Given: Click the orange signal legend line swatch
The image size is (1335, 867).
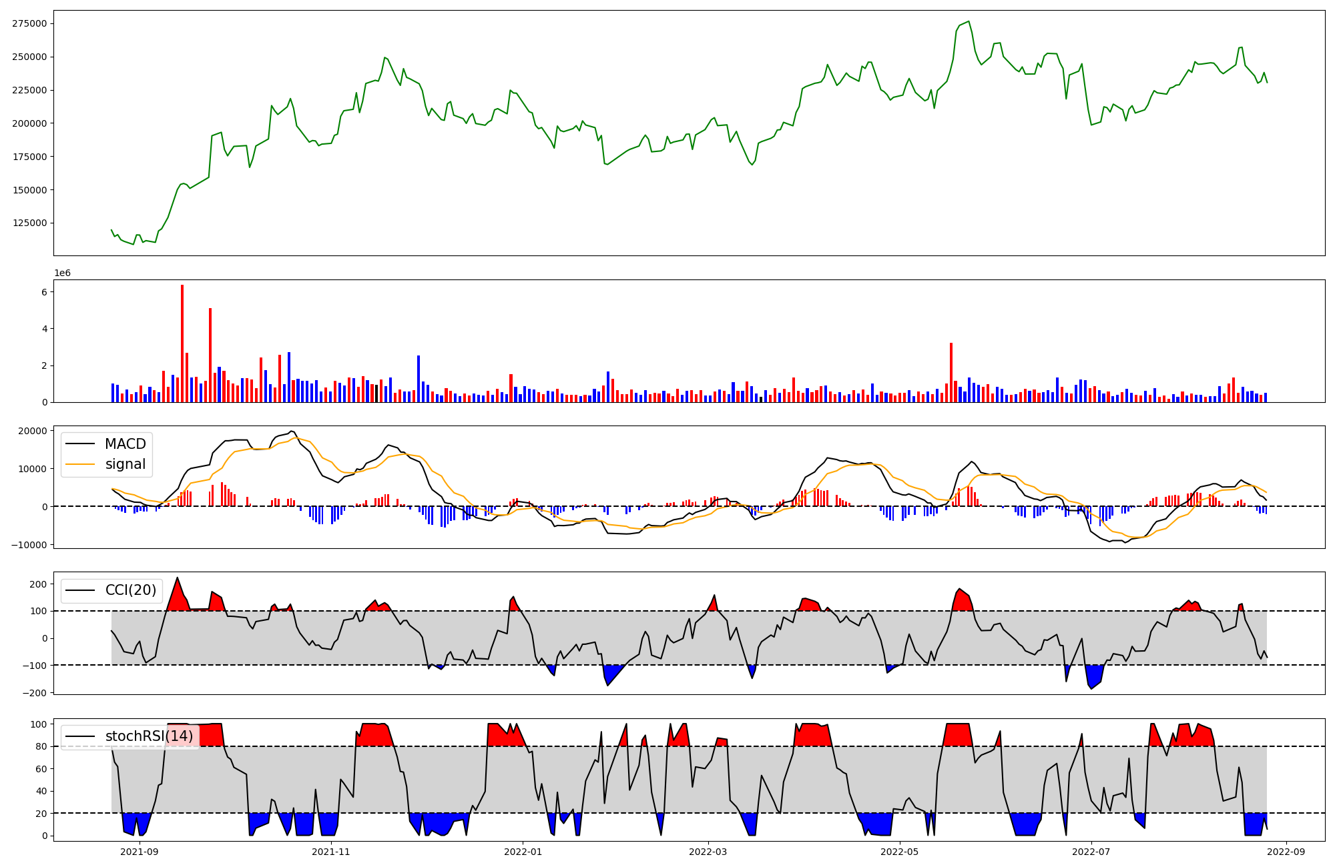Looking at the screenshot, I should coord(81,465).
